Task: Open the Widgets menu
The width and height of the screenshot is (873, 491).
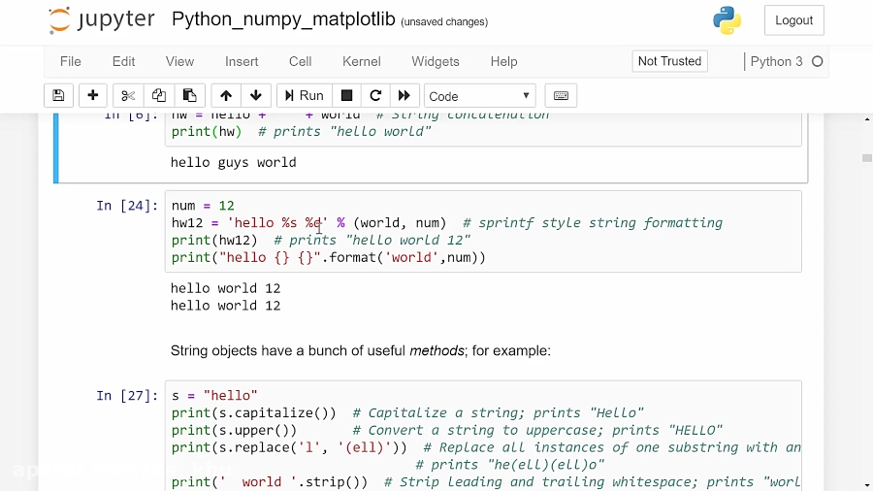Action: [436, 61]
